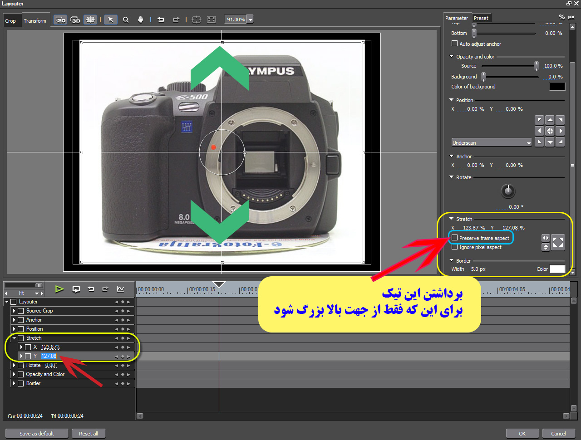Align position to exact center
The height and width of the screenshot is (440, 581).
[550, 131]
